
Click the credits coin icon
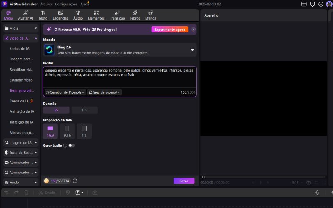[x=46, y=181]
